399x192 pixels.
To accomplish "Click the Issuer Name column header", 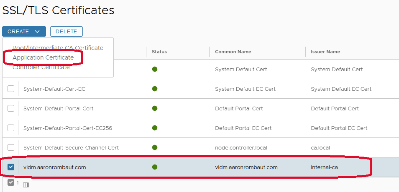I will (325, 52).
